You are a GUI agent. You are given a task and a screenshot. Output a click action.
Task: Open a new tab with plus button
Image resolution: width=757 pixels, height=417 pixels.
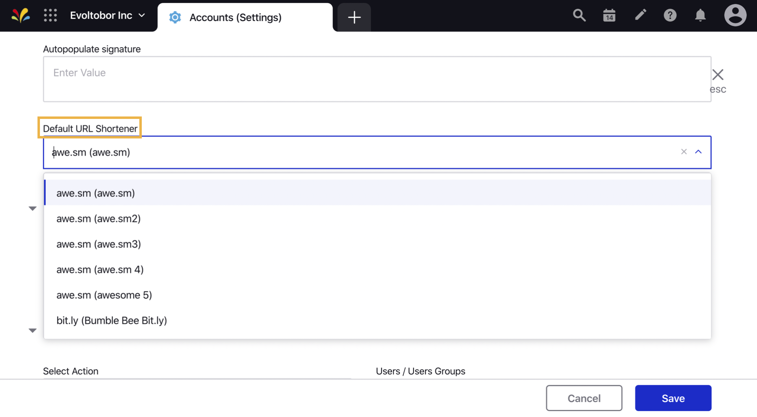(x=354, y=17)
